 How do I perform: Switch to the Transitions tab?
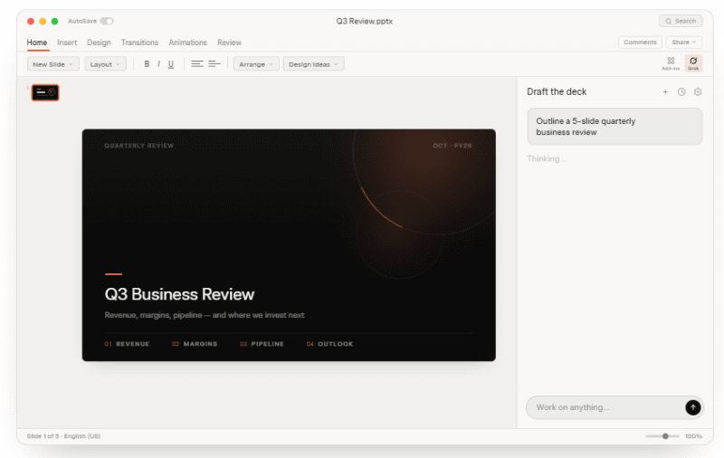click(139, 43)
